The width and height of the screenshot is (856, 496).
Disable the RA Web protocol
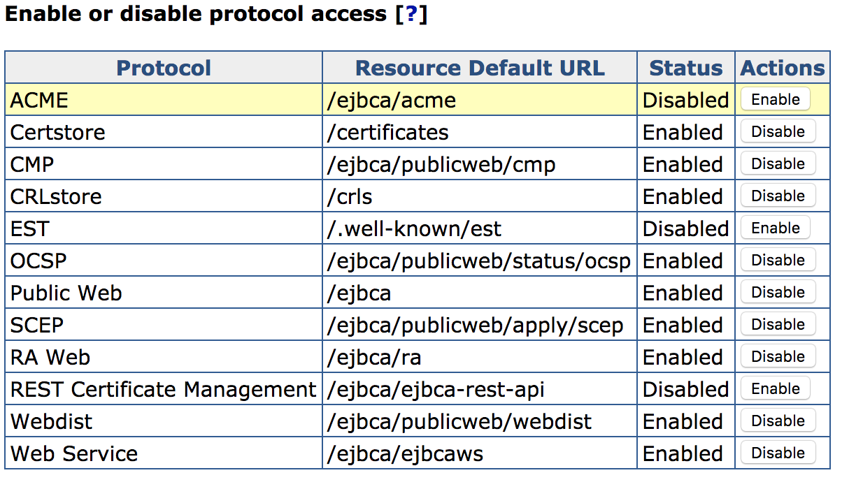click(x=778, y=357)
